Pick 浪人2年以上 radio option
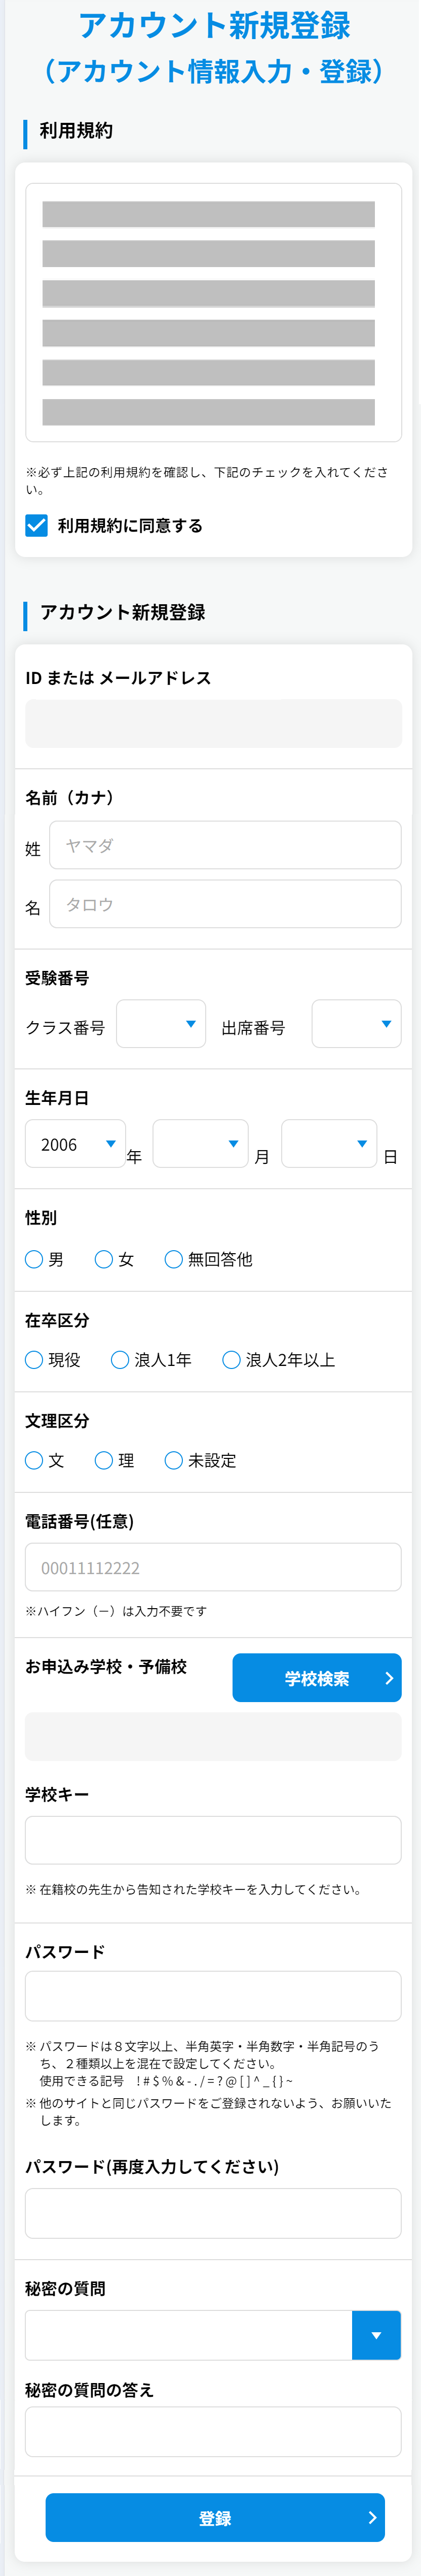 tap(232, 1359)
